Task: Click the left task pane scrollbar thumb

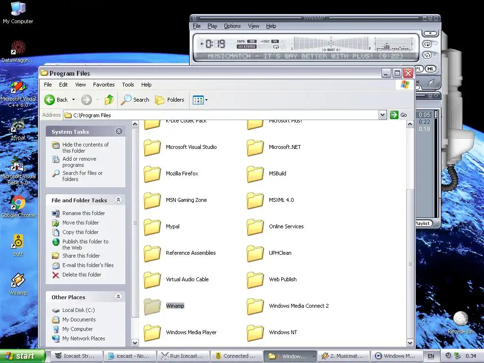Action: click(135, 223)
